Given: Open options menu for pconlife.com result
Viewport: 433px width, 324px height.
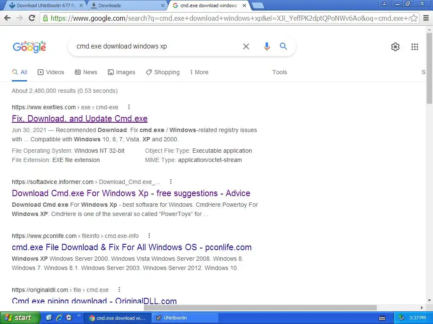Looking at the screenshot, I should pyautogui.click(x=149, y=235).
